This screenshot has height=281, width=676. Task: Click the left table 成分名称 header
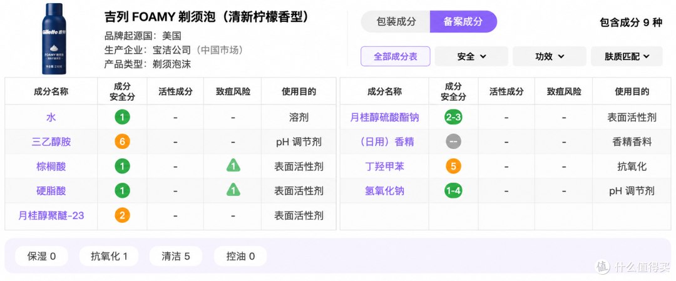pos(51,91)
